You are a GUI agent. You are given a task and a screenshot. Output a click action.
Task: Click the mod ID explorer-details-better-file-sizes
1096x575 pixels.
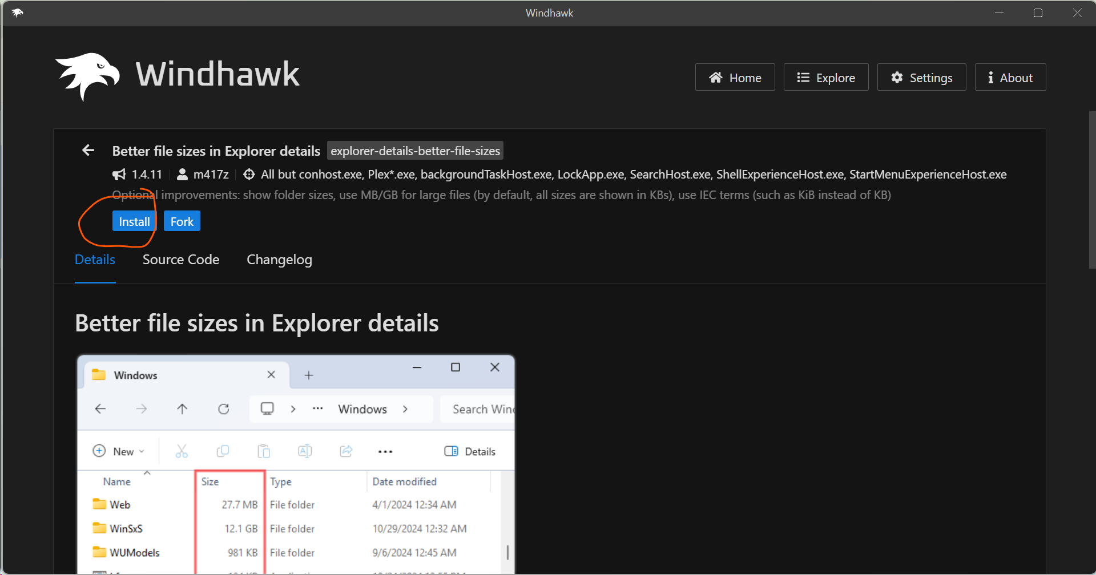pos(415,151)
